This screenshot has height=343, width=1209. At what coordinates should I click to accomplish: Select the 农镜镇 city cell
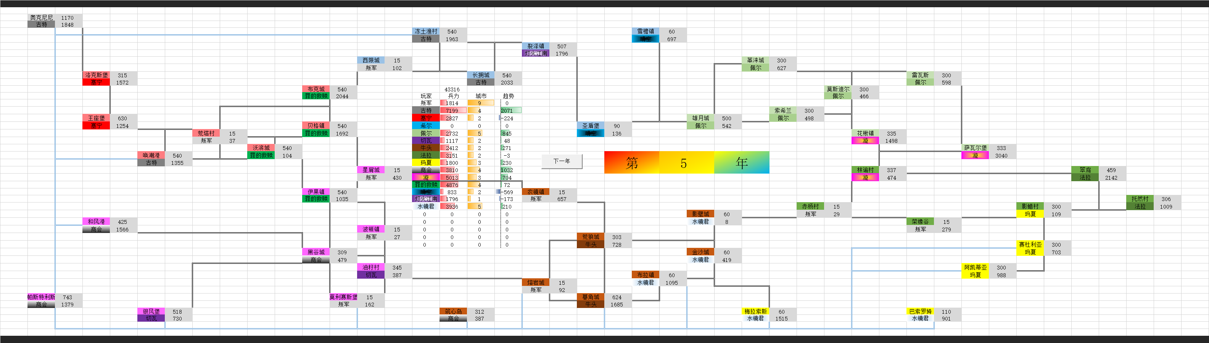tap(536, 191)
